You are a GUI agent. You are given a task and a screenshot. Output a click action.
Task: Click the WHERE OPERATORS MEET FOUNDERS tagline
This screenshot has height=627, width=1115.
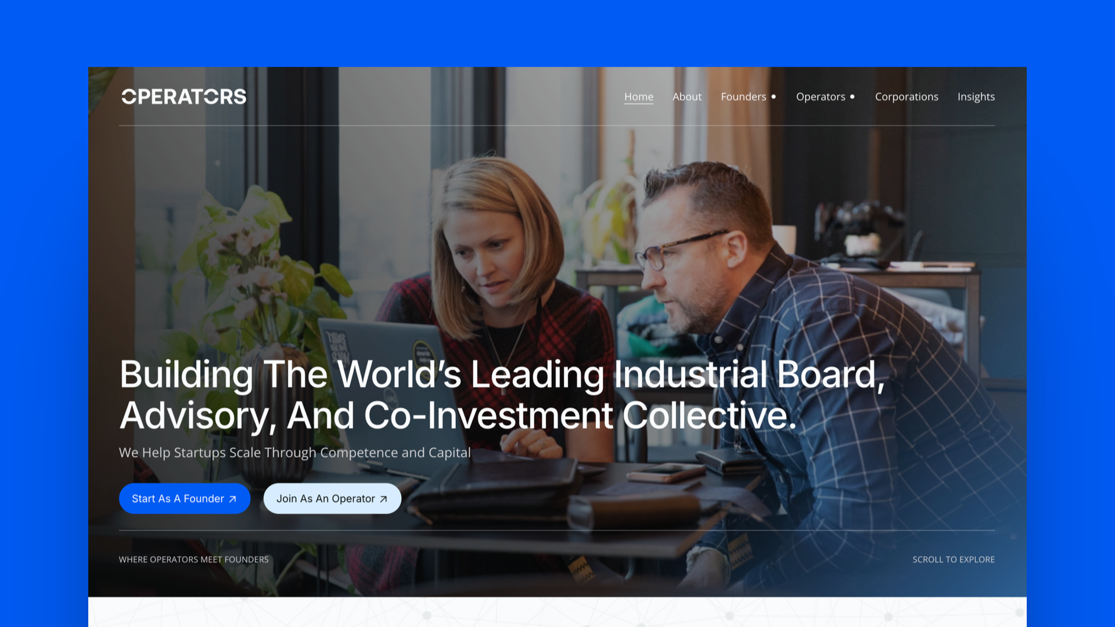click(194, 559)
